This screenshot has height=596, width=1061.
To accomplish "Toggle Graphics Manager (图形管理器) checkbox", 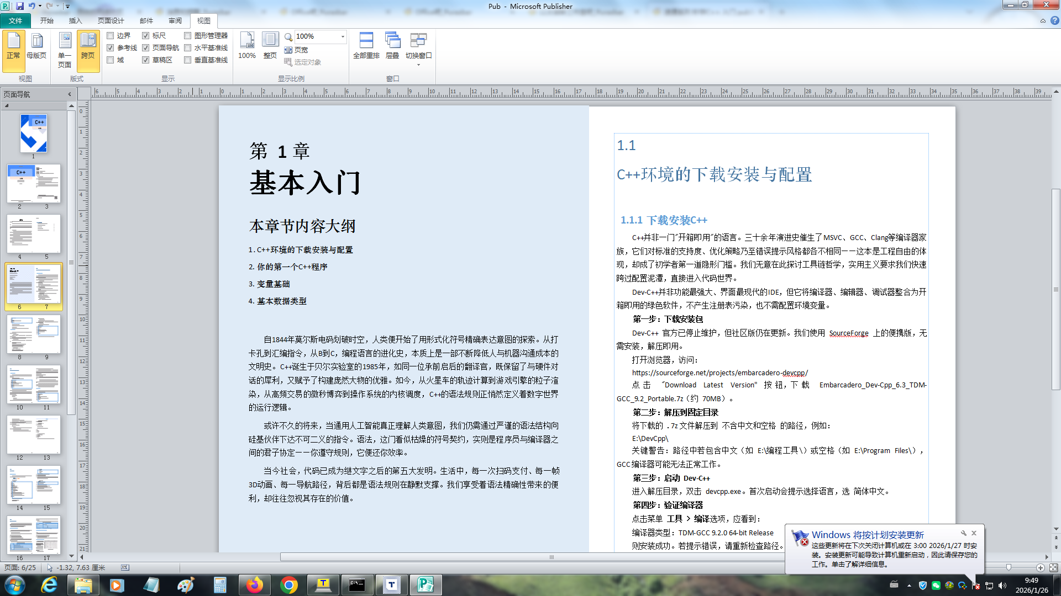I will [188, 35].
